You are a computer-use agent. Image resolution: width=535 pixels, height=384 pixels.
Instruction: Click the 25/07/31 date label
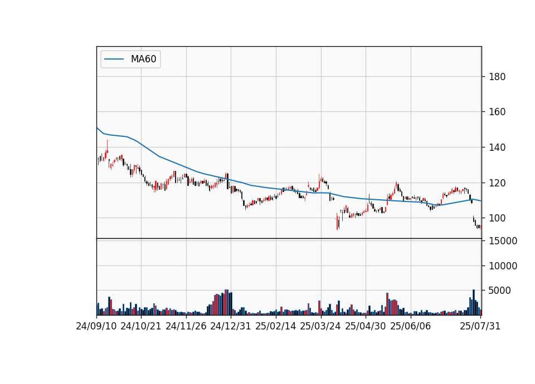point(480,327)
